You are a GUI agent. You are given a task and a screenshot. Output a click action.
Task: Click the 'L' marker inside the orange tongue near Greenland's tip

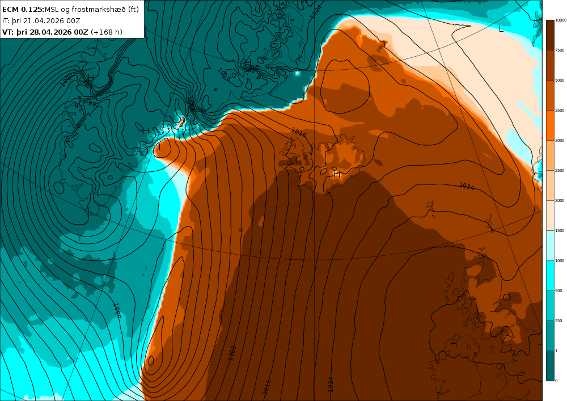(161, 147)
